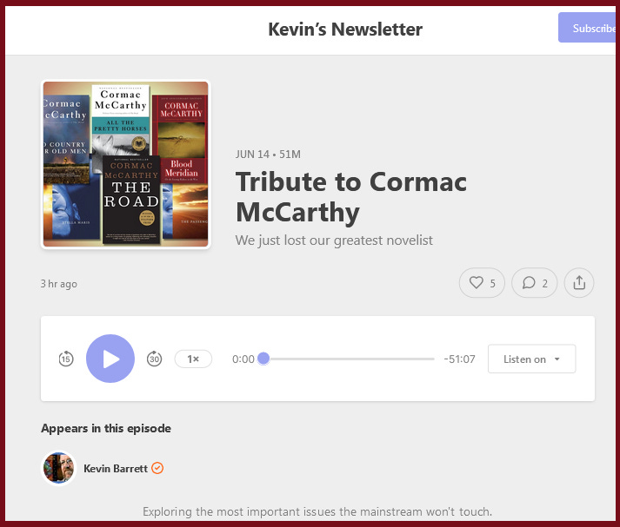The width and height of the screenshot is (620, 527).
Task: Click the 0:00 elapsed time label
Action: click(243, 359)
